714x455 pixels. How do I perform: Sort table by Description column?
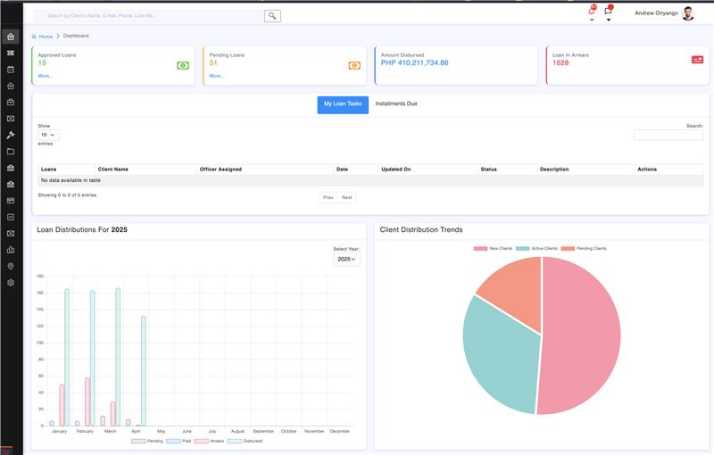pyautogui.click(x=585, y=170)
